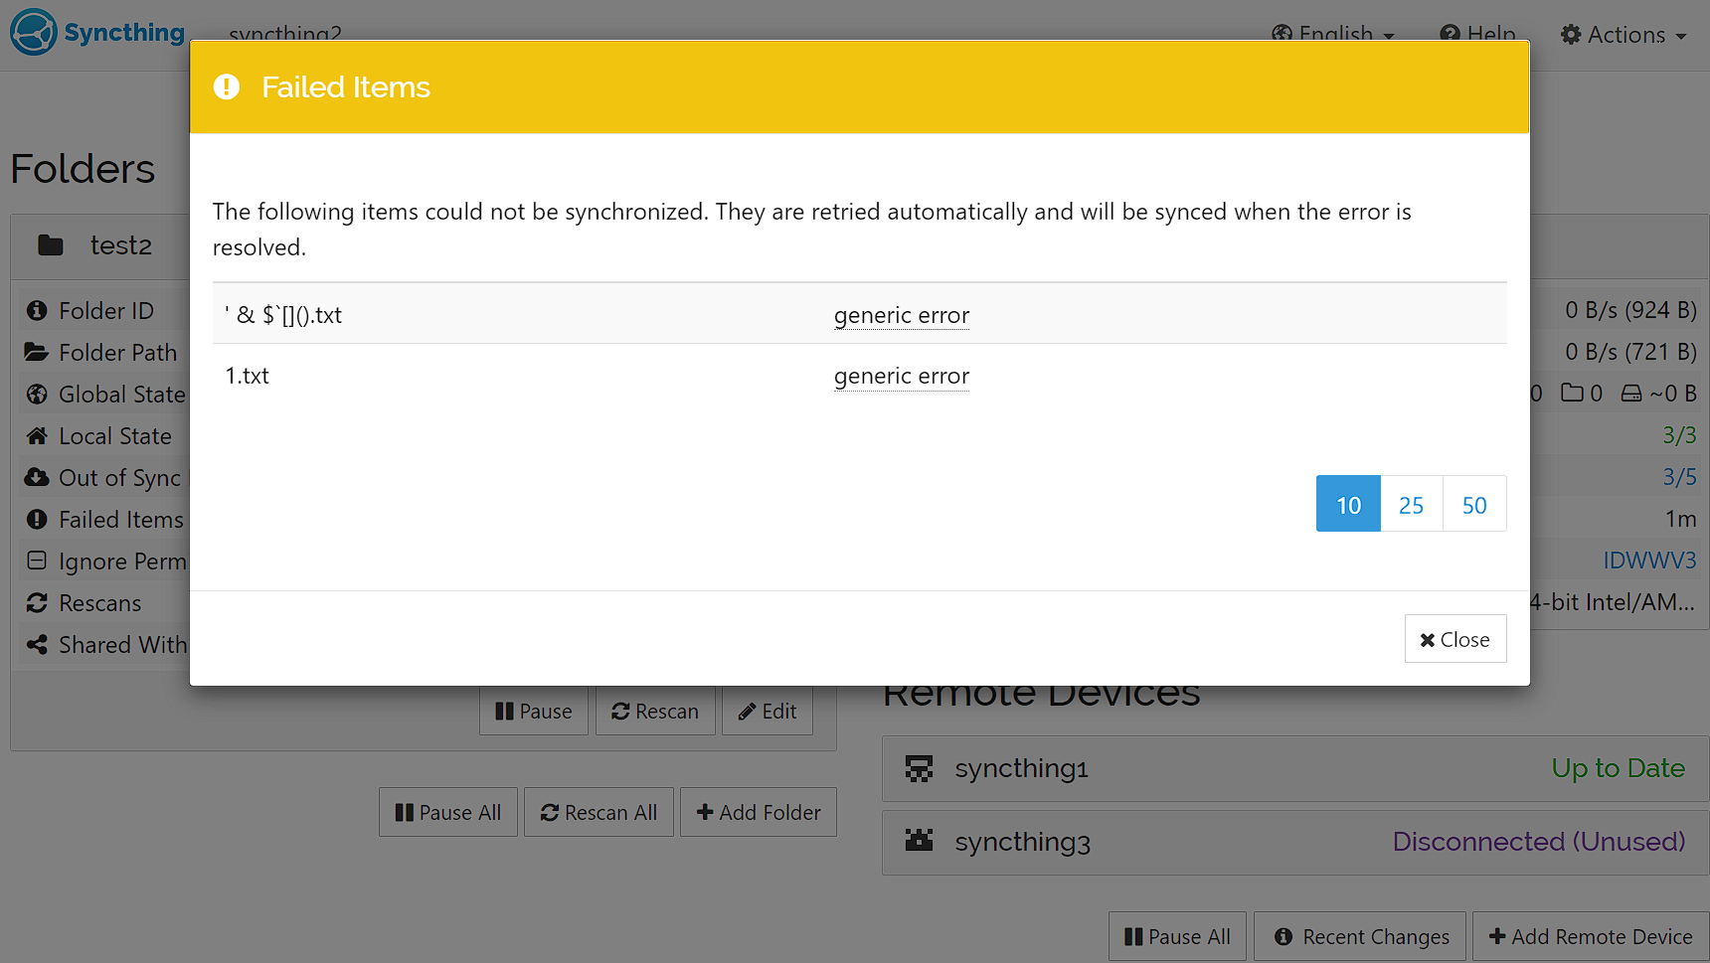Click the Shared With share icon
The height and width of the screenshot is (963, 1710).
36,644
